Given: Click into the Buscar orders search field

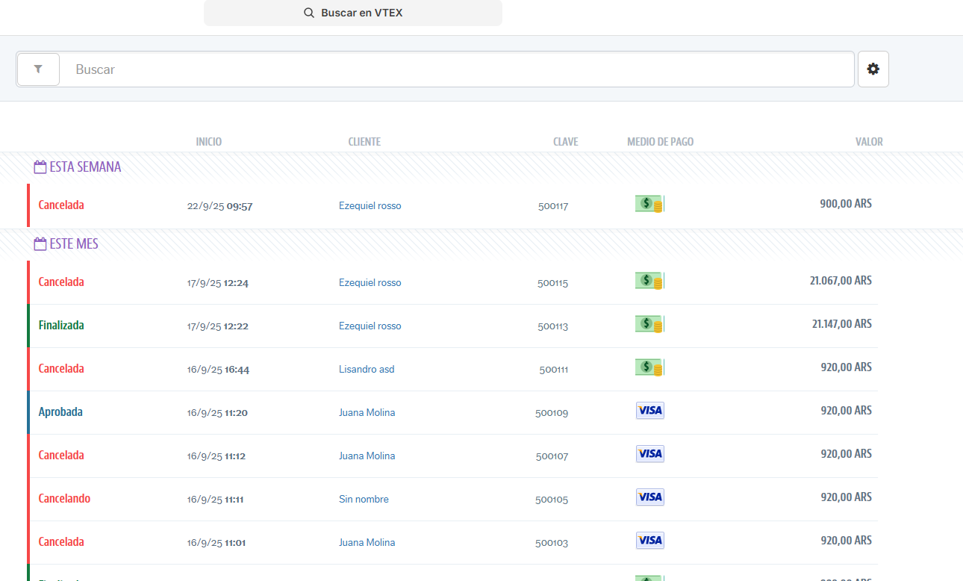Looking at the screenshot, I should tap(455, 69).
